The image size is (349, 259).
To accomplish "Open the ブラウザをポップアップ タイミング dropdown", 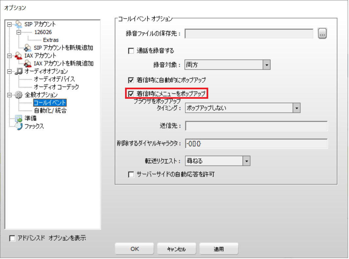I will [x=243, y=108].
